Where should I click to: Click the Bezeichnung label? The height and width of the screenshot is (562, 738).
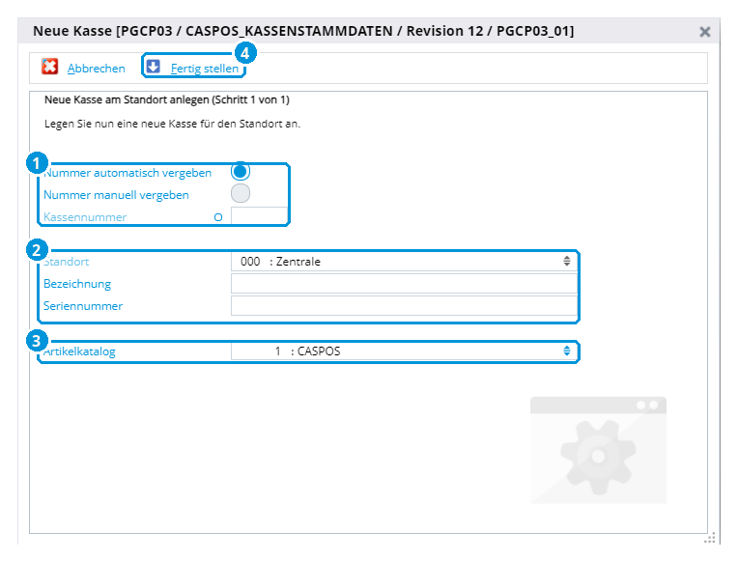coord(77,284)
